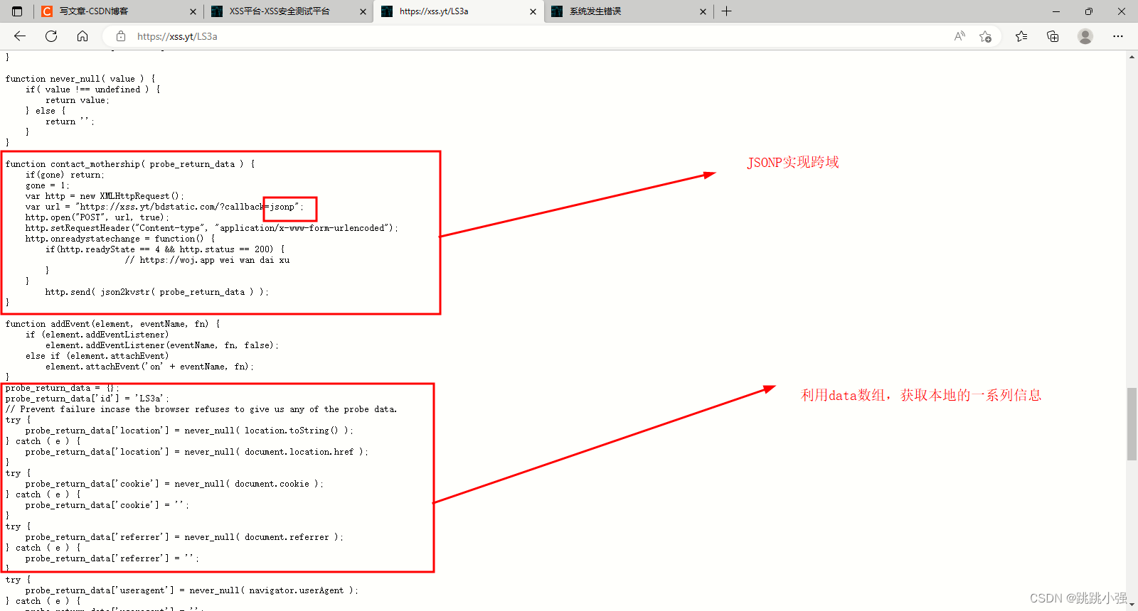Click the 'http.onreadystatechange = function()' line
1138x611 pixels.
[x=120, y=239]
